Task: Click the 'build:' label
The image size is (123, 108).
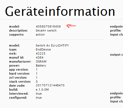Action: tap(14, 90)
